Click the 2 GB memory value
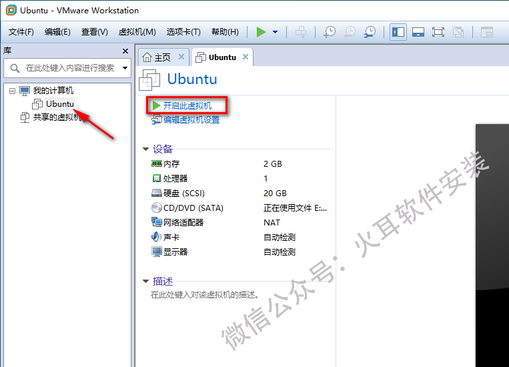Viewport: 509px width, 367px height. [x=273, y=163]
